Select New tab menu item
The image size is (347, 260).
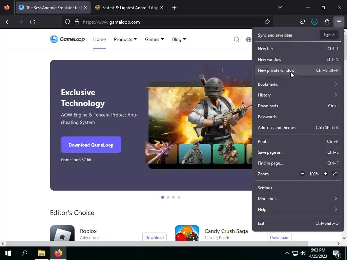click(298, 49)
